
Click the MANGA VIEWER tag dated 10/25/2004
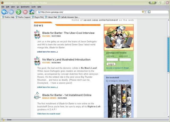pos(49,98)
